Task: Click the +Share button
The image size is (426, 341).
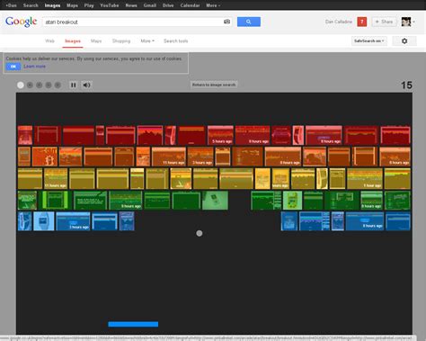Action: (384, 22)
